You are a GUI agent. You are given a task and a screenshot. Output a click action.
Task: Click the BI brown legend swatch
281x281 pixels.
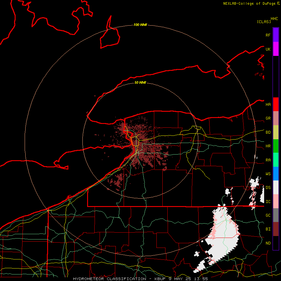pos(276,229)
